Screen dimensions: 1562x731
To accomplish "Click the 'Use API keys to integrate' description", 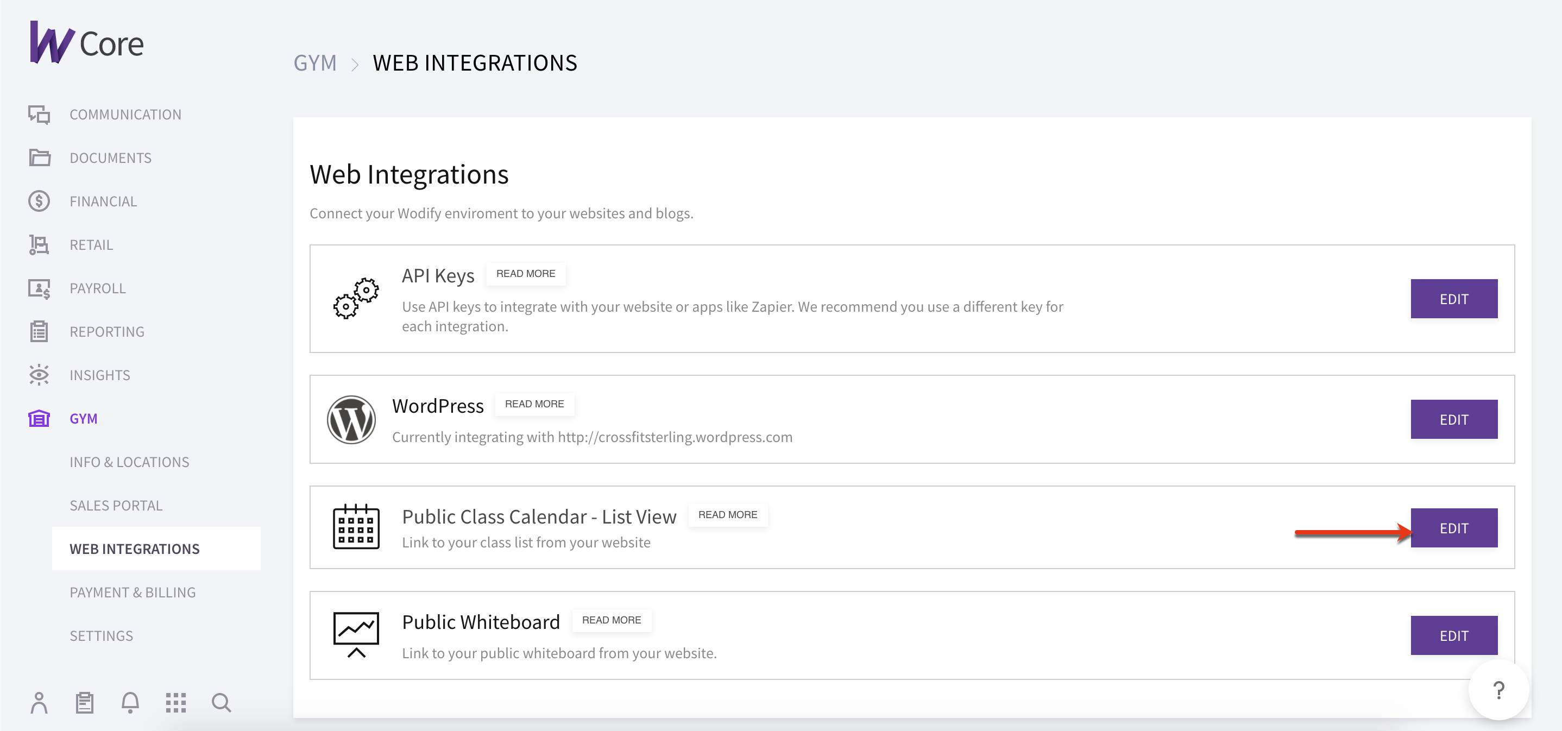I will click(x=733, y=317).
